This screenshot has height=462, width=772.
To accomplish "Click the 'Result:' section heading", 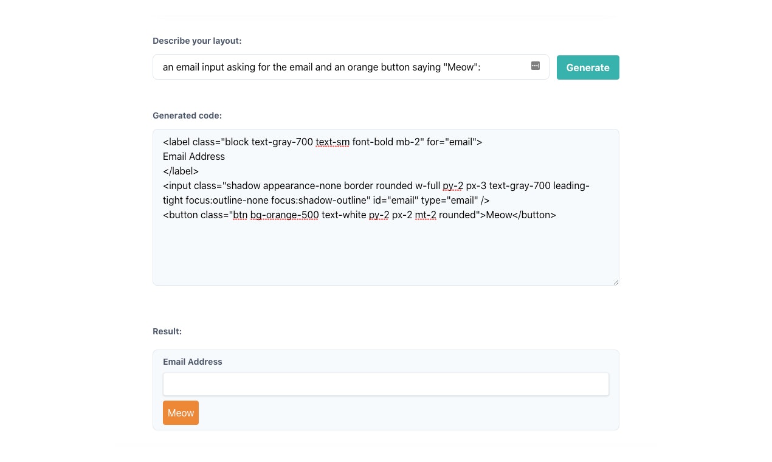I will [x=167, y=331].
